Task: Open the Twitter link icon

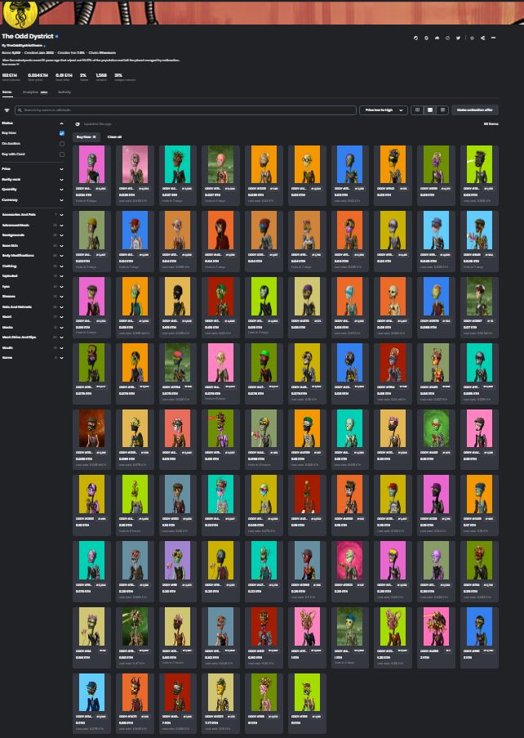Action: click(x=458, y=38)
